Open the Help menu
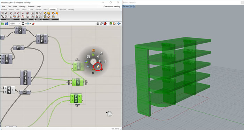This screenshot has width=244, height=130. pyautogui.click(x=39, y=7)
